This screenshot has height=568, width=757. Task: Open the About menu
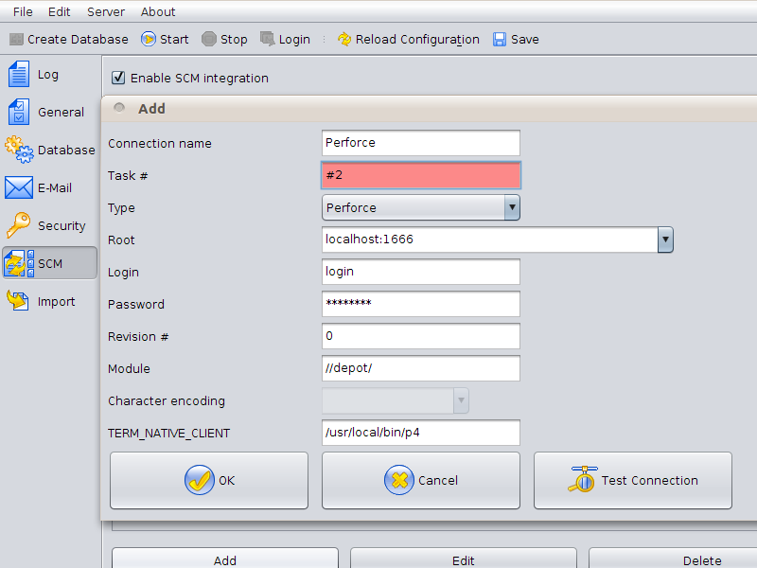[158, 11]
